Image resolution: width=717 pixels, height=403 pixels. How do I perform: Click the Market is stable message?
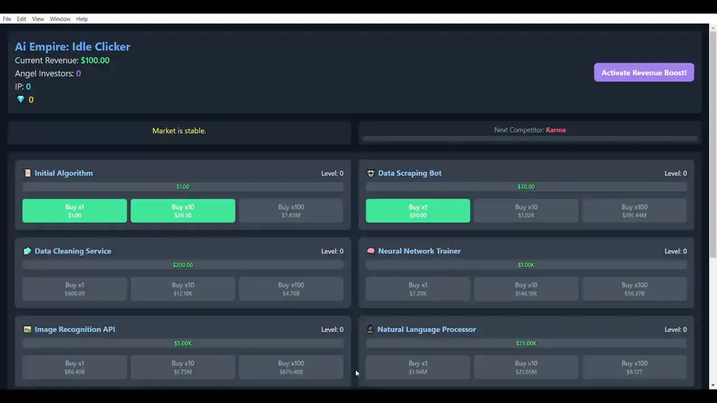(x=179, y=130)
